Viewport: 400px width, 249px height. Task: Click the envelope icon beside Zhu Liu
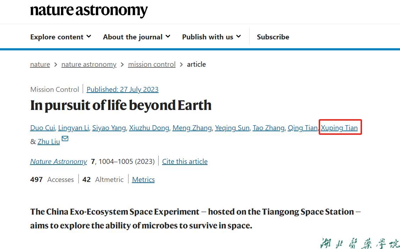pos(65,139)
